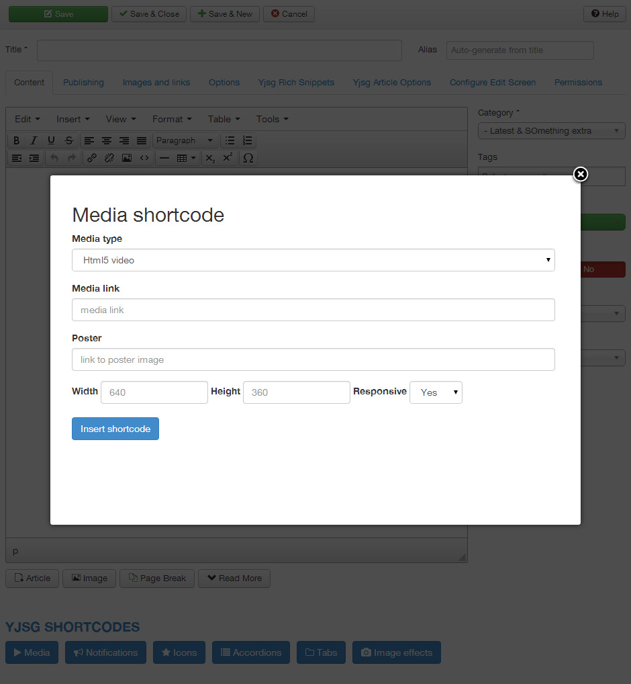The width and height of the screenshot is (631, 684).
Task: Close the Media shortcode dialog
Action: (x=581, y=175)
